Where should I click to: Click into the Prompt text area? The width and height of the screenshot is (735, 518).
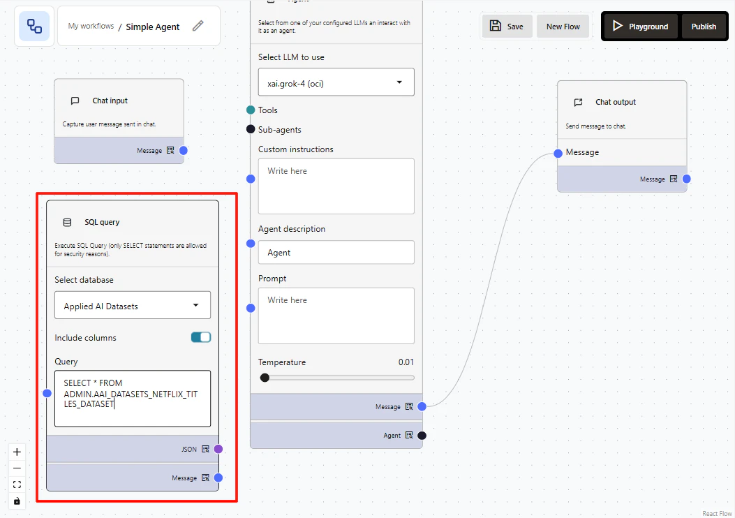point(336,316)
